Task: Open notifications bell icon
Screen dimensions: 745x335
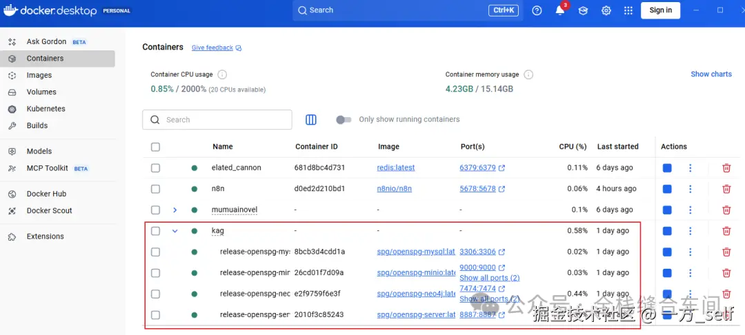Action: point(560,10)
